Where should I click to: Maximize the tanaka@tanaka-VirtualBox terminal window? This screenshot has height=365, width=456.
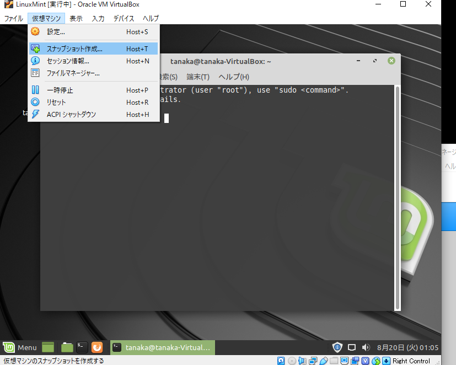(x=375, y=61)
